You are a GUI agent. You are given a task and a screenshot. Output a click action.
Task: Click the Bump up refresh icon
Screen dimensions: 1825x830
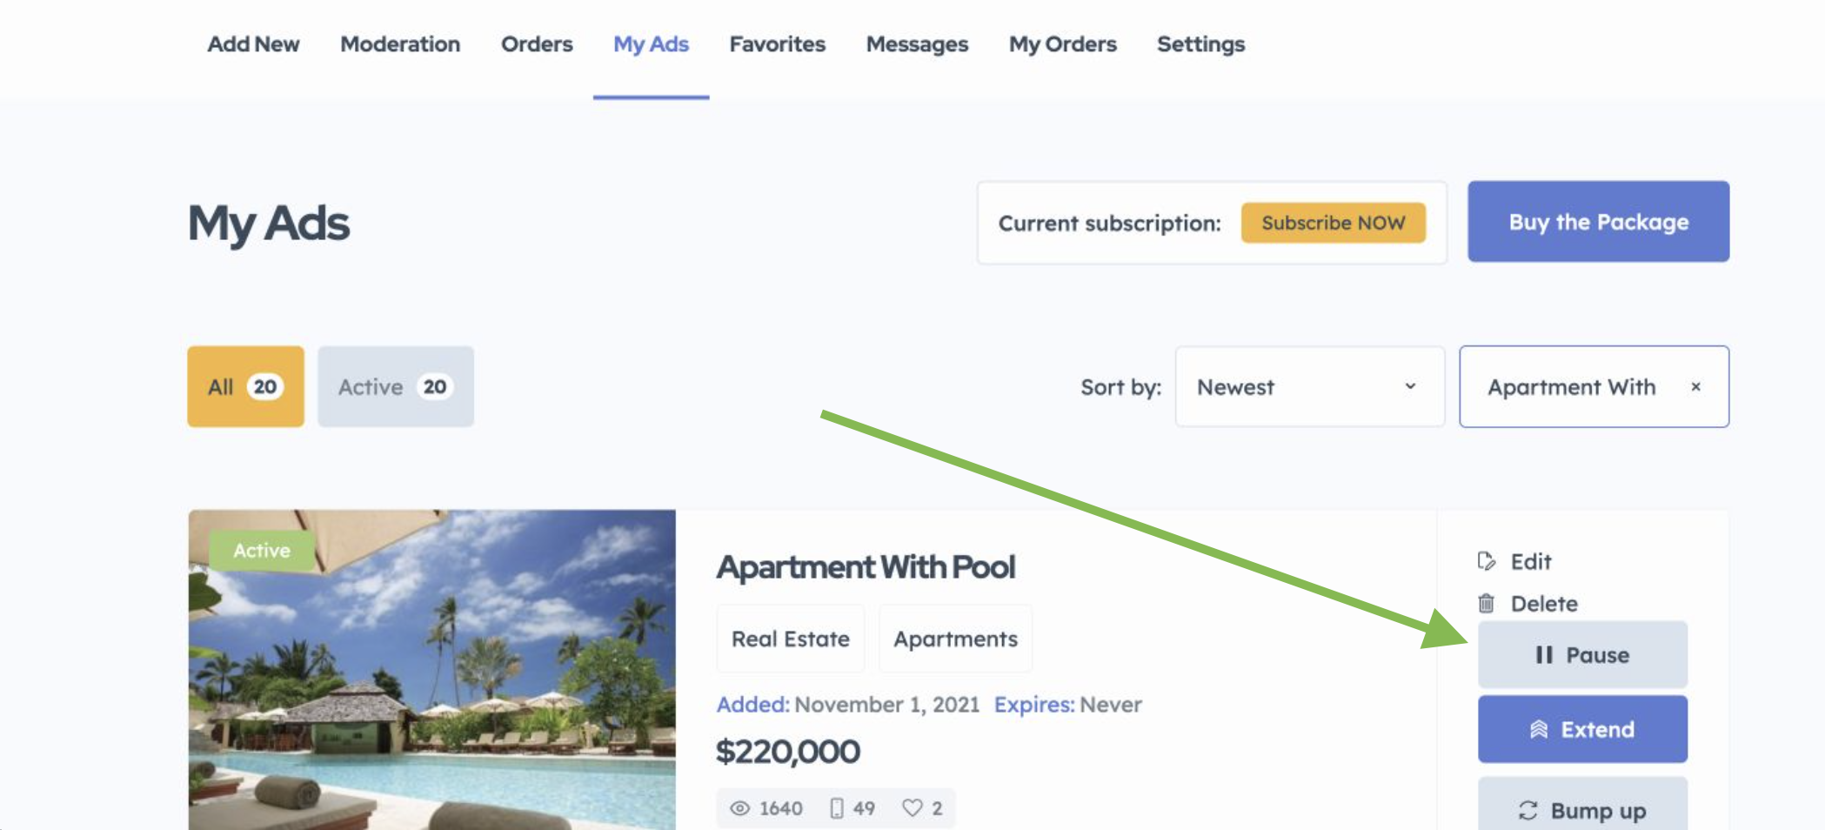pos(1528,810)
